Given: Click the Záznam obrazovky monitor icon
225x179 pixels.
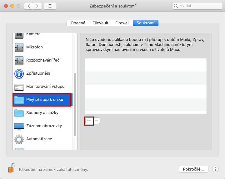Looking at the screenshot, I should (x=19, y=126).
